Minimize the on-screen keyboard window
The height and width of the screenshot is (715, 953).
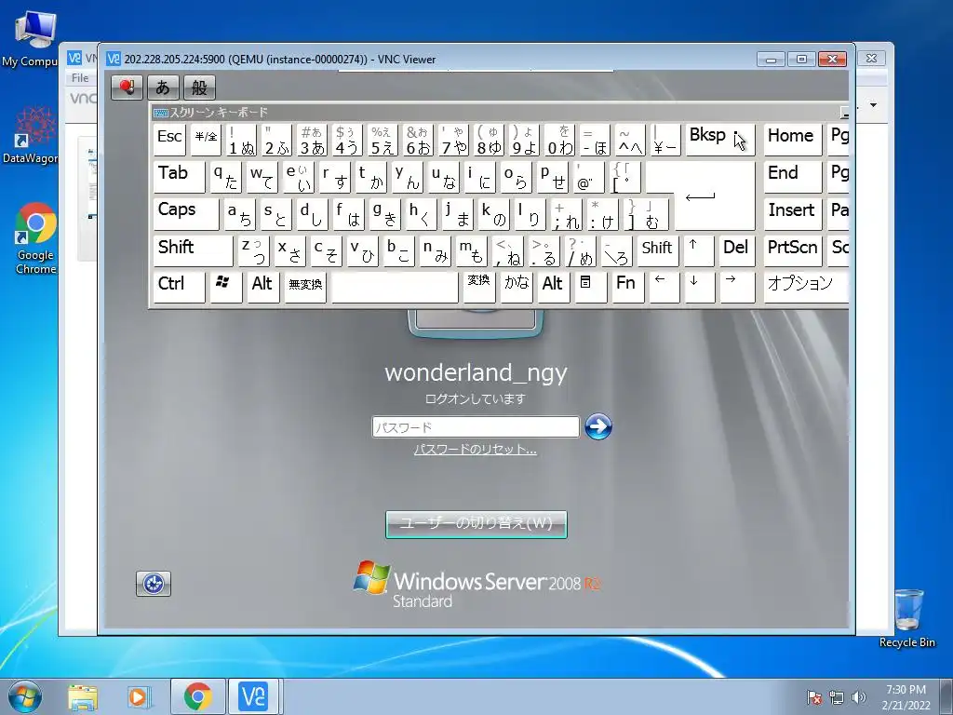[x=844, y=113]
